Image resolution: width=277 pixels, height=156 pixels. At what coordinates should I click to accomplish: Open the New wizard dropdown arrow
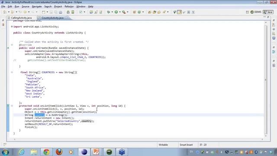(47, 12)
